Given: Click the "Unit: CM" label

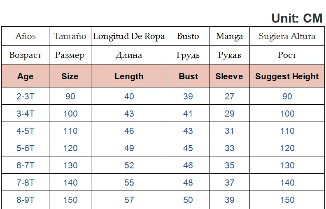Looking at the screenshot, I should click(297, 18).
